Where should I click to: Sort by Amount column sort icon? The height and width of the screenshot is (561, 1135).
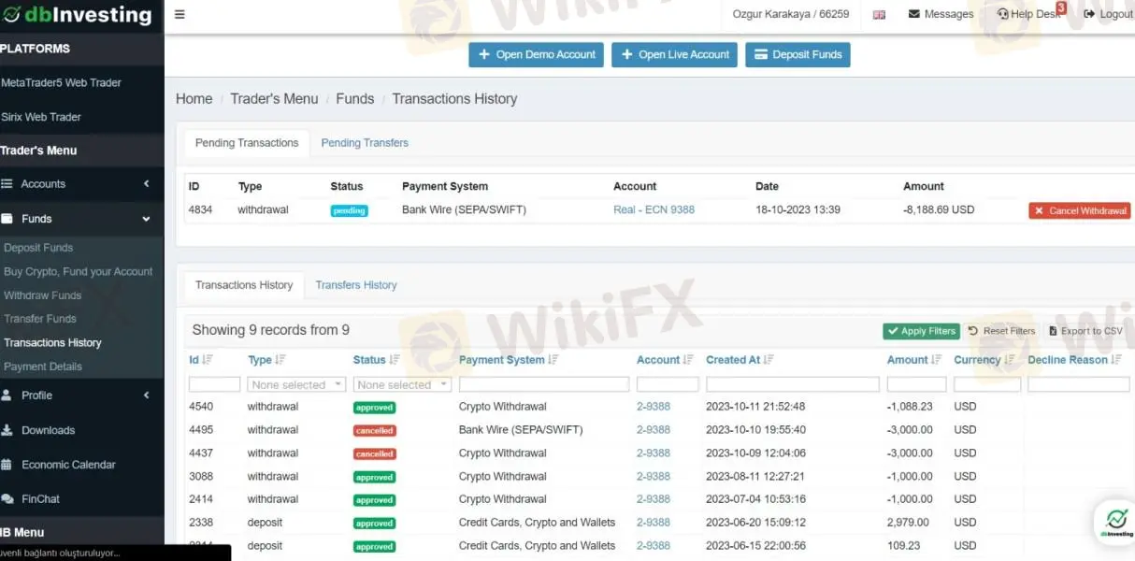click(936, 360)
